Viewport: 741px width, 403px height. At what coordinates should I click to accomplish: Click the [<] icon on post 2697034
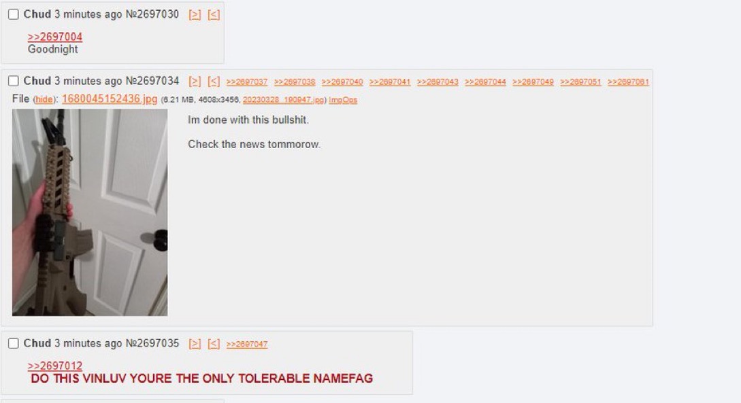214,81
